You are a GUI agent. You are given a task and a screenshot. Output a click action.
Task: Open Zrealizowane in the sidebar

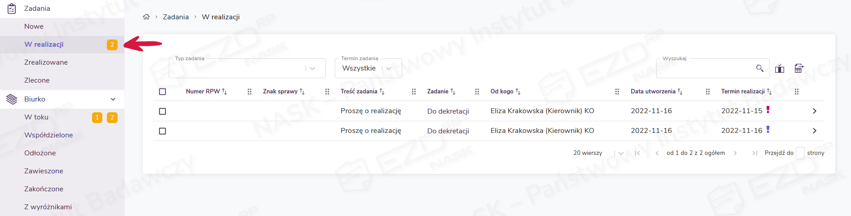(x=46, y=62)
